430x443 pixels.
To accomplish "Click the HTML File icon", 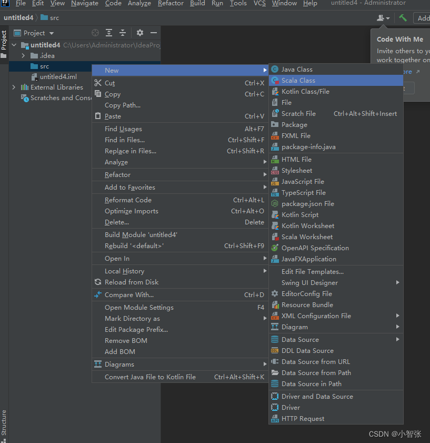I will click(275, 160).
